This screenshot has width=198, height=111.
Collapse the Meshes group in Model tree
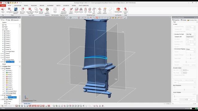coord(1,68)
